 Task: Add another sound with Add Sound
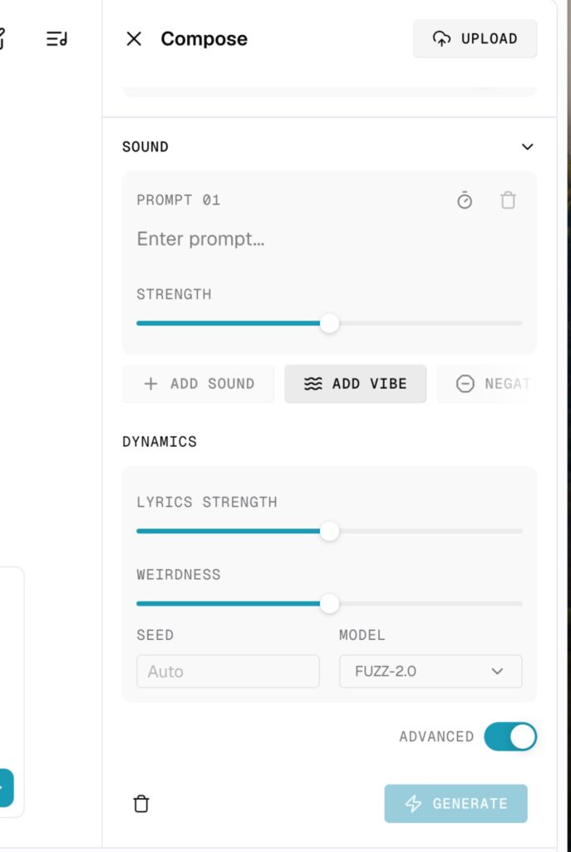pyautogui.click(x=198, y=384)
